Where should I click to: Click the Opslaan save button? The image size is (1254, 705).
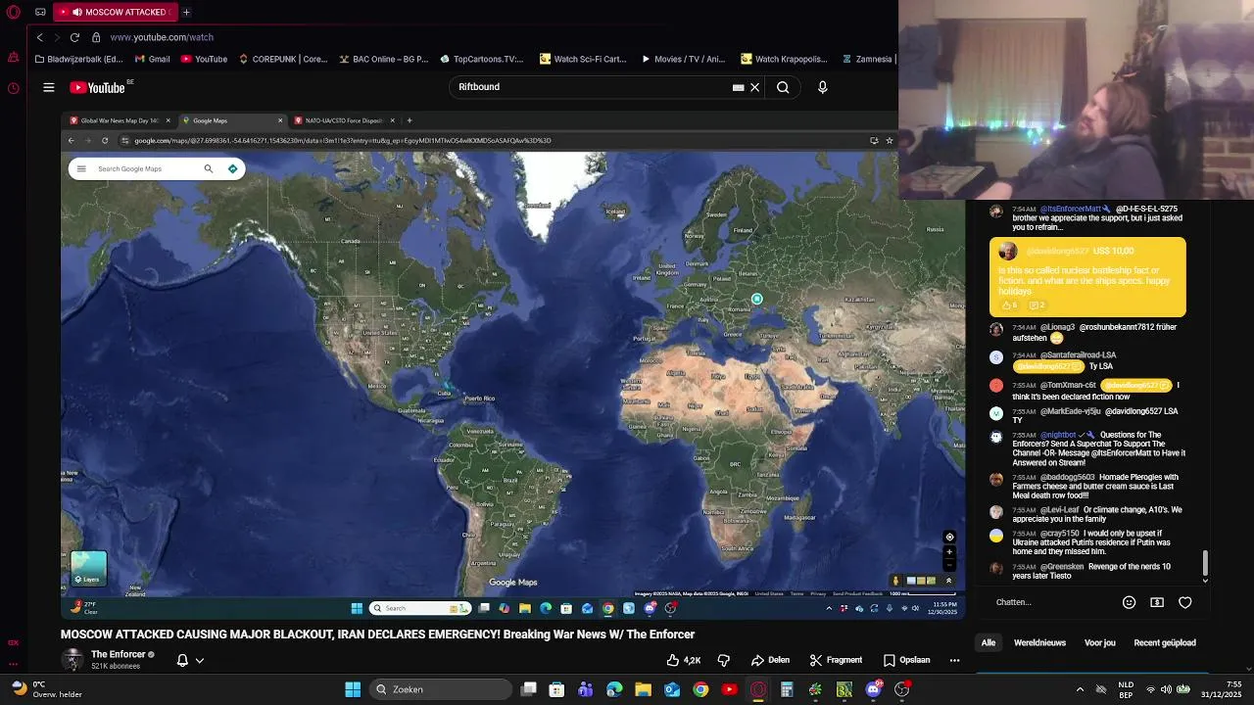coord(907,660)
